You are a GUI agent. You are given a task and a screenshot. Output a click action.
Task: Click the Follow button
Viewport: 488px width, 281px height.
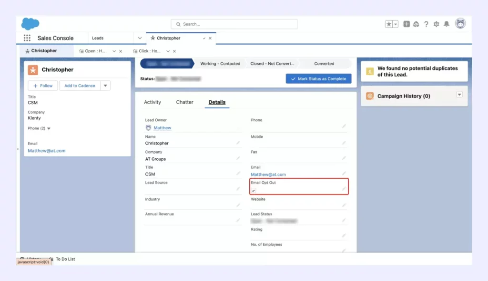tap(42, 86)
